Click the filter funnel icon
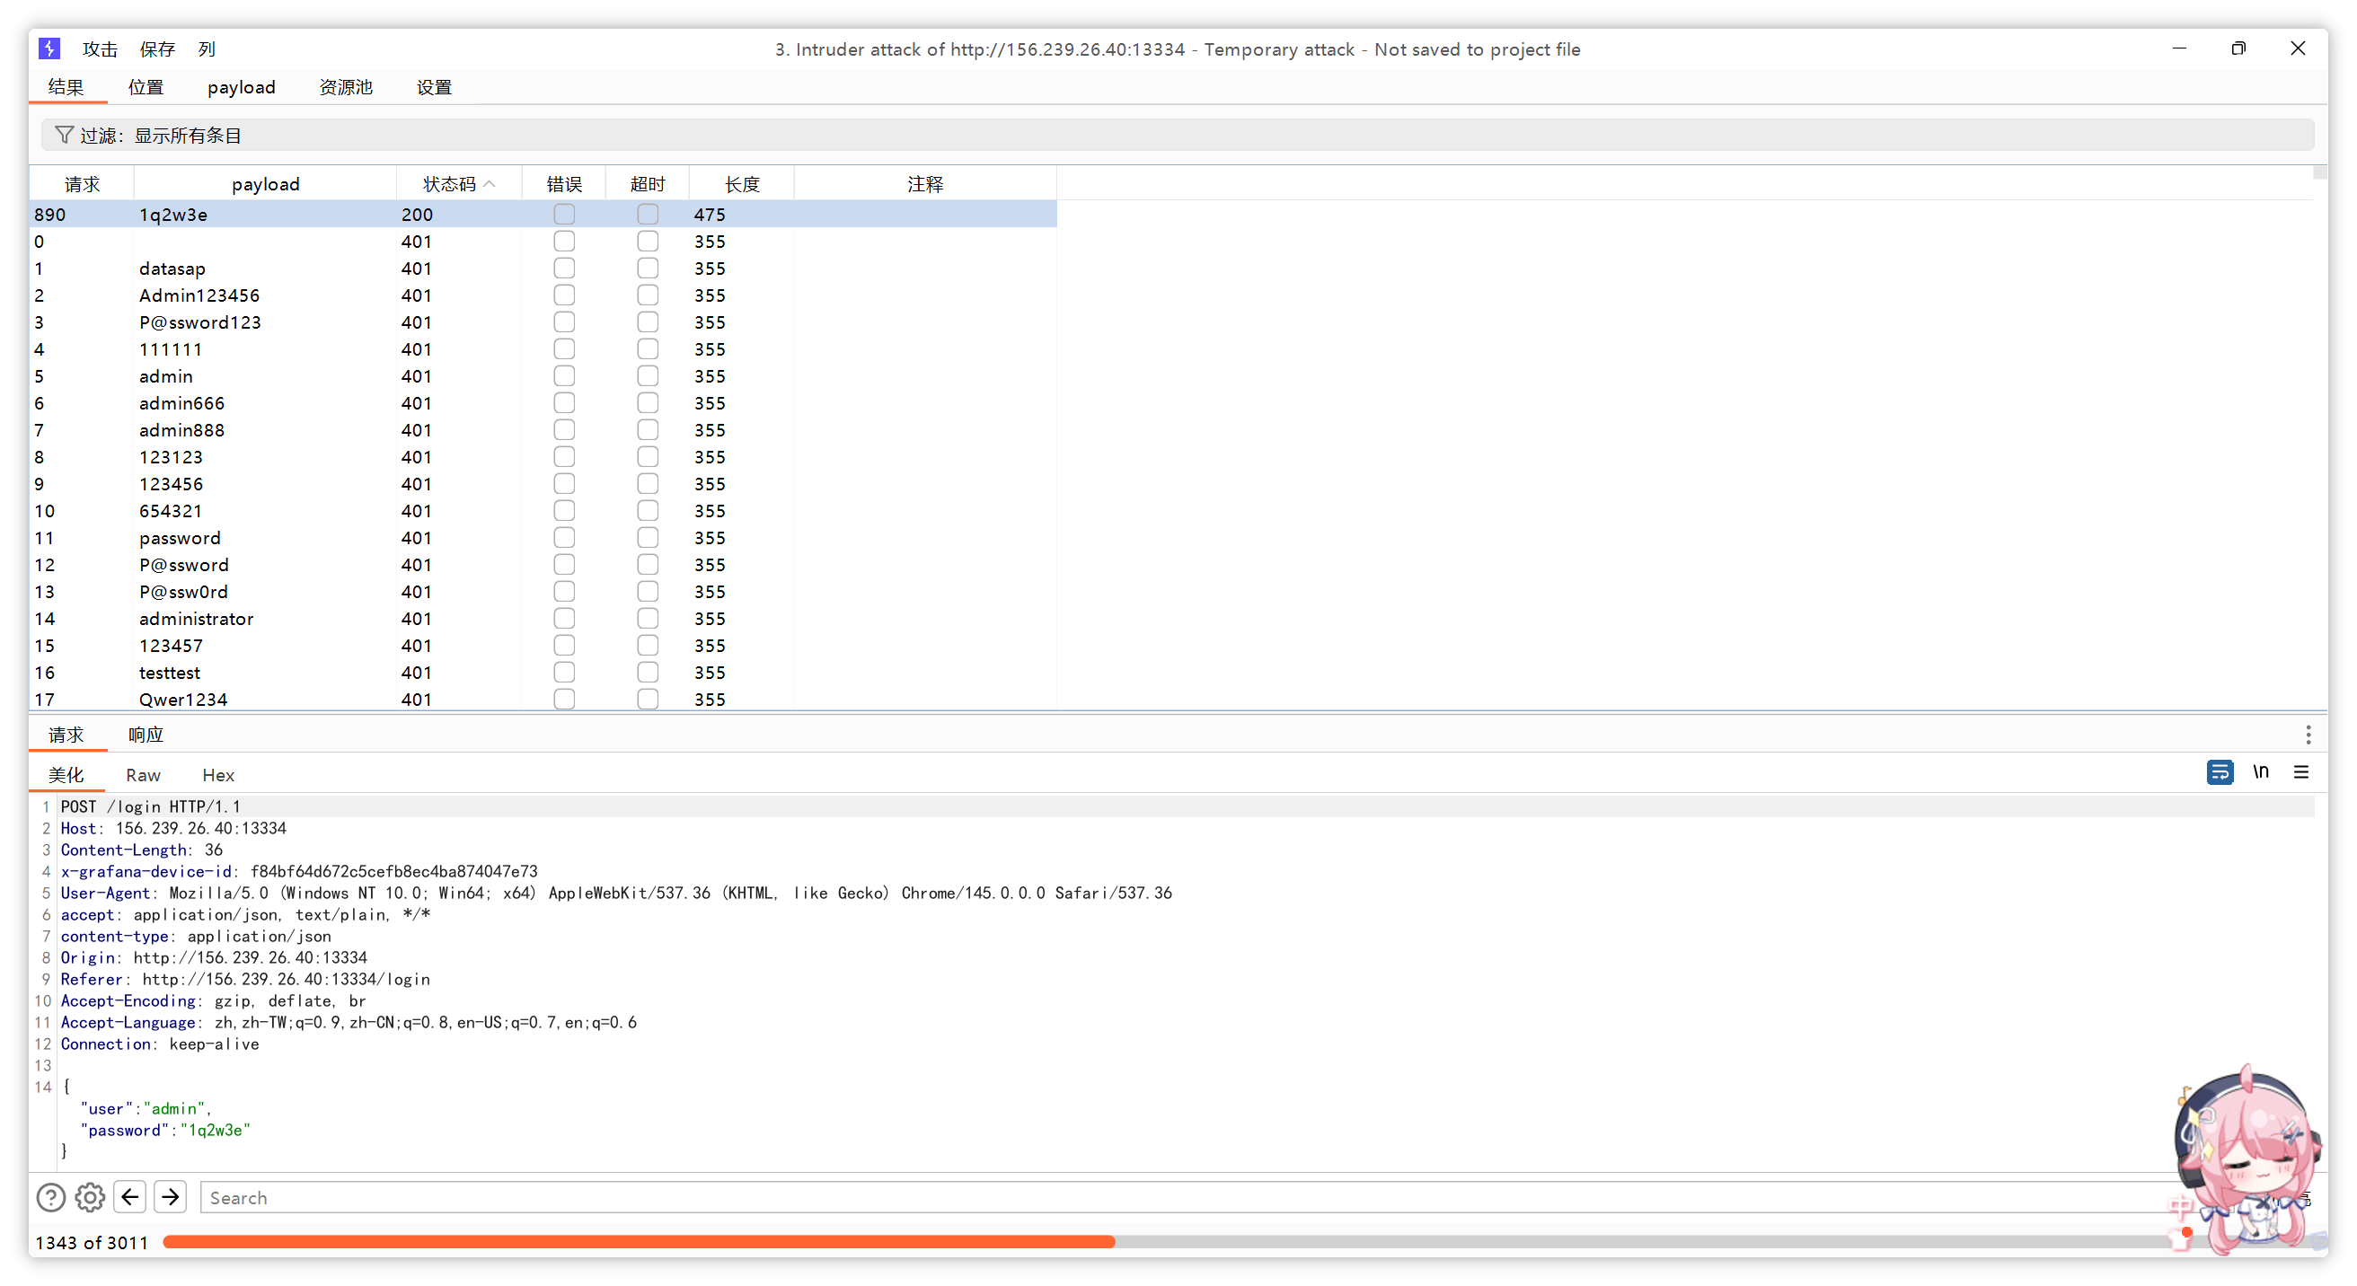 [63, 136]
